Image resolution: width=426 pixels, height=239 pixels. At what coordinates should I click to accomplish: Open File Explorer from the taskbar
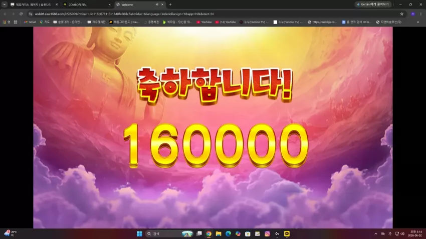coord(219,233)
